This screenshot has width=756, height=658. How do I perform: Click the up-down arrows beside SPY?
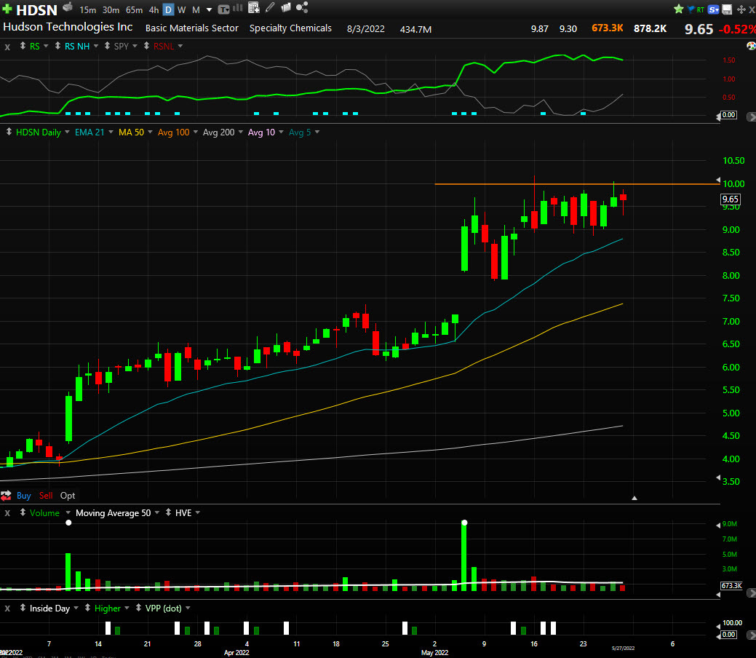[107, 46]
